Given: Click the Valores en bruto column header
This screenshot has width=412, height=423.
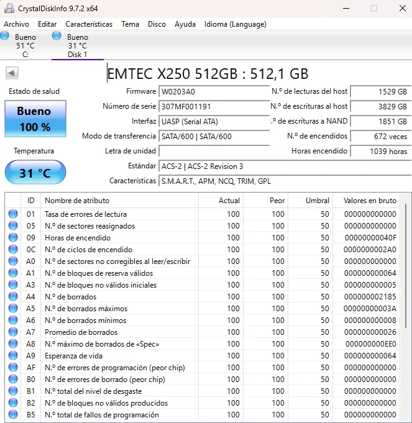Looking at the screenshot, I should (x=367, y=201).
